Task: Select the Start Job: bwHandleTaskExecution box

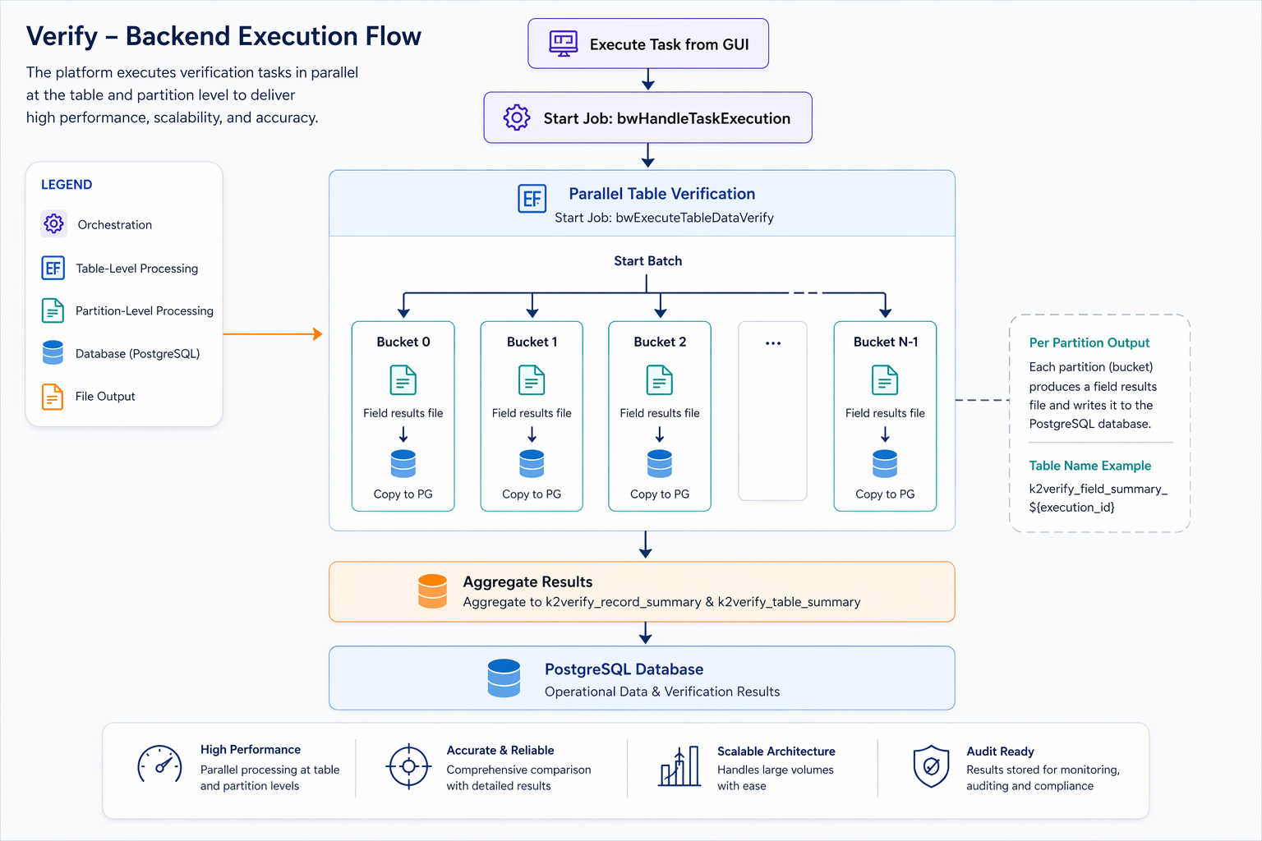Action: click(648, 117)
